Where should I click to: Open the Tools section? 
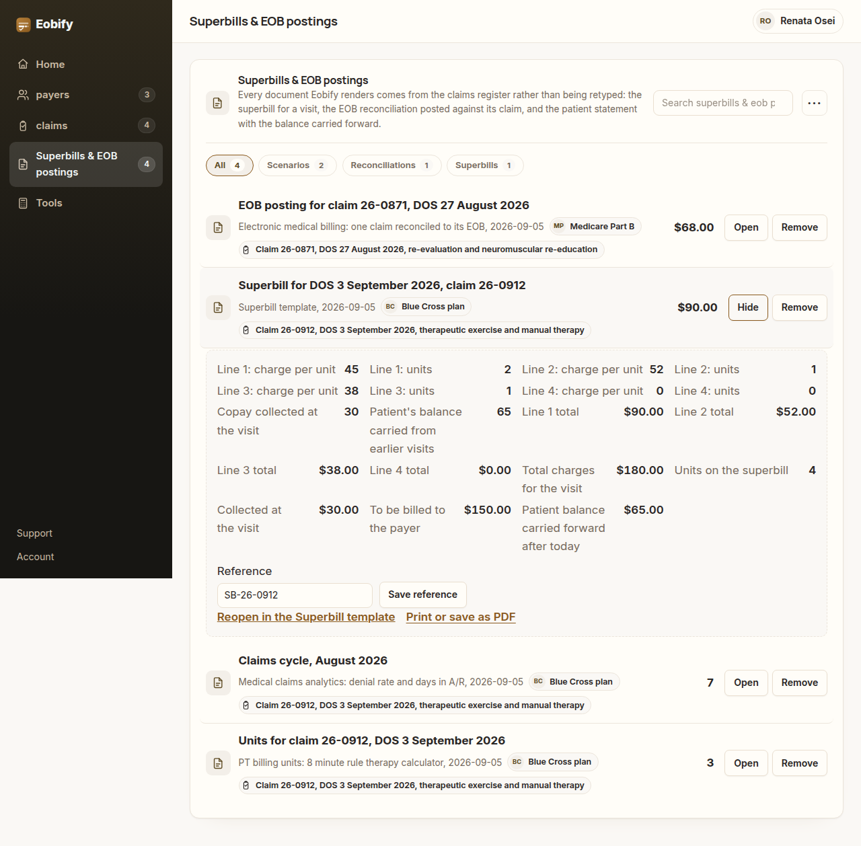pos(86,203)
